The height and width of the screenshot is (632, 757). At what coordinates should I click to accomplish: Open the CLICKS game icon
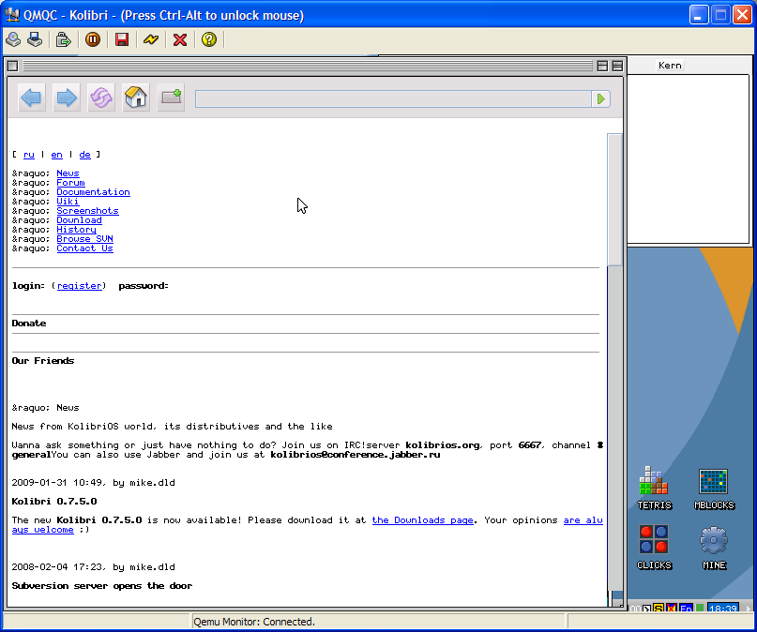click(654, 543)
